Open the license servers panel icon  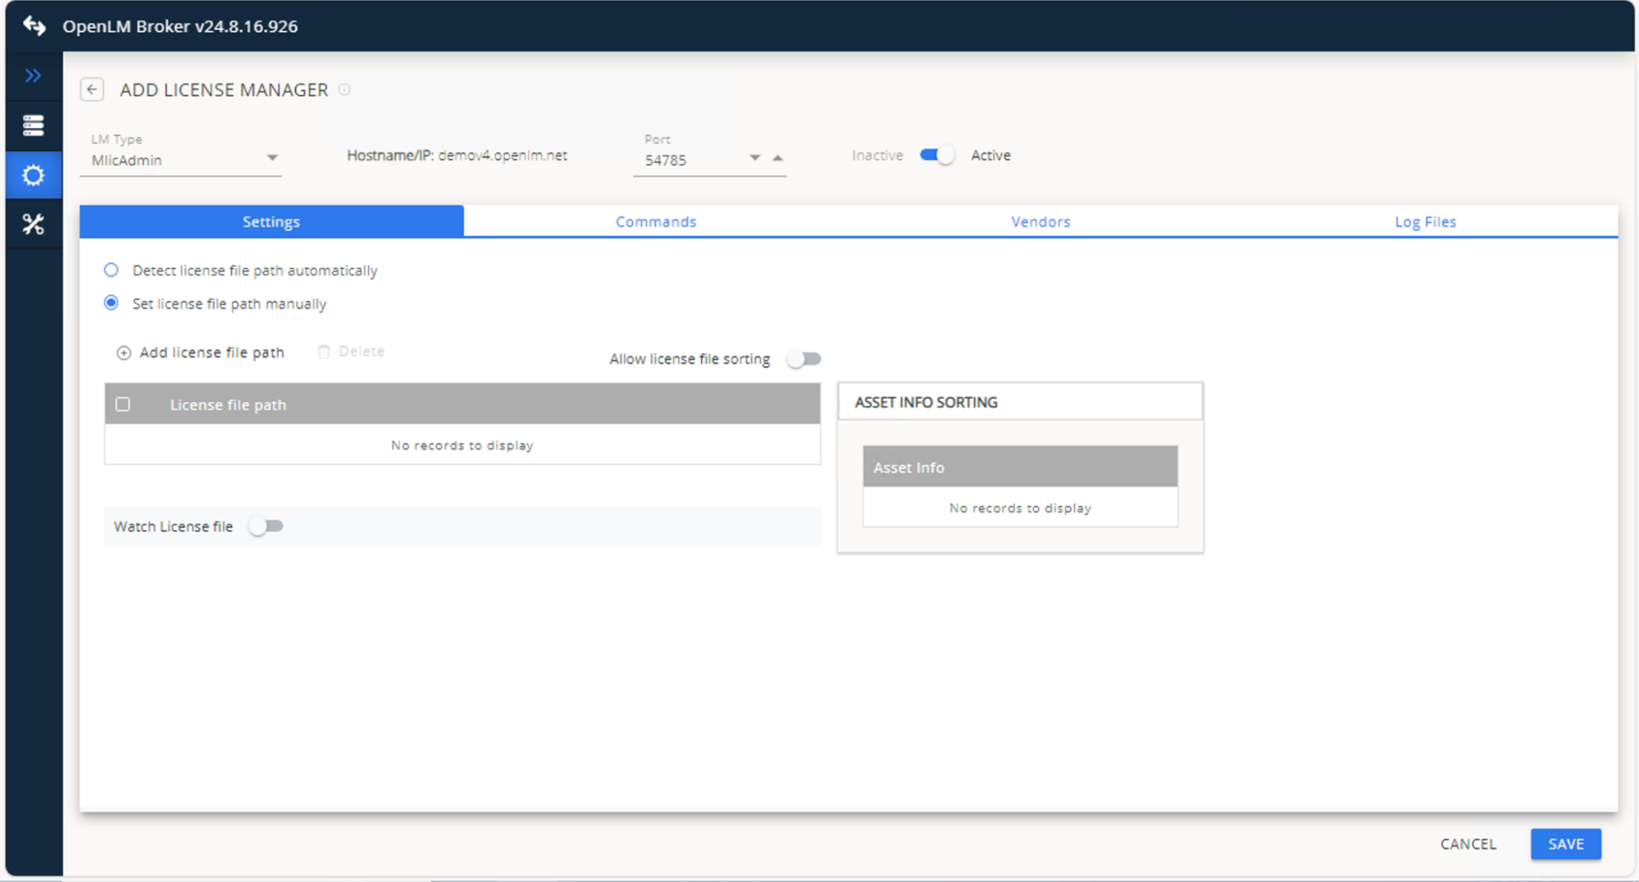pos(33,125)
